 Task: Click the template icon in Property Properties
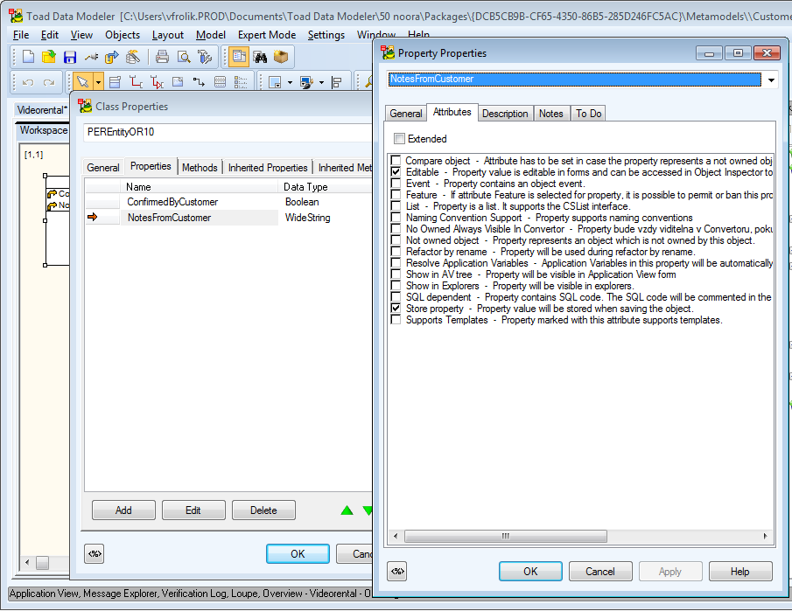click(397, 571)
